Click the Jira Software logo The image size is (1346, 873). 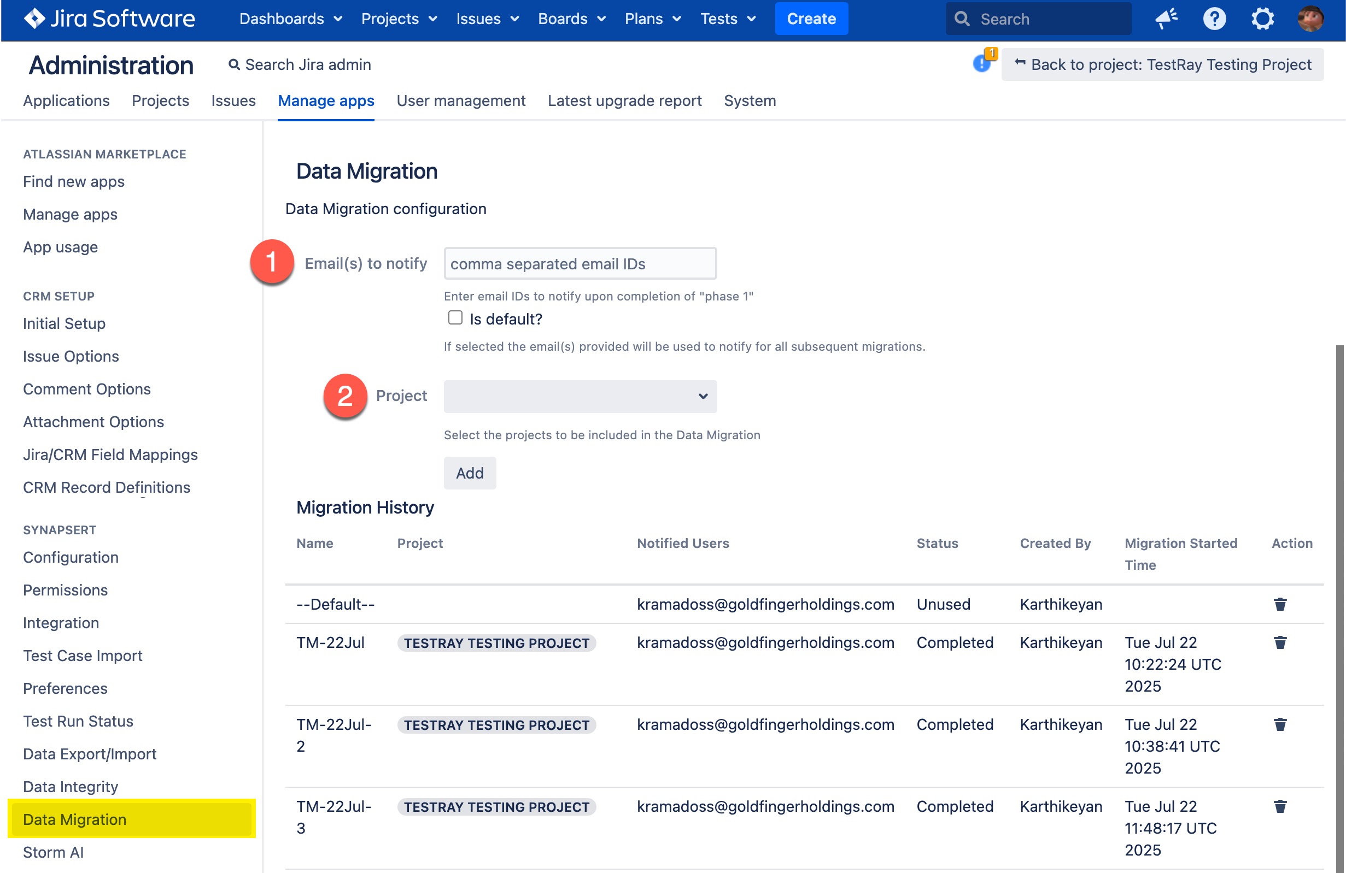[x=109, y=19]
